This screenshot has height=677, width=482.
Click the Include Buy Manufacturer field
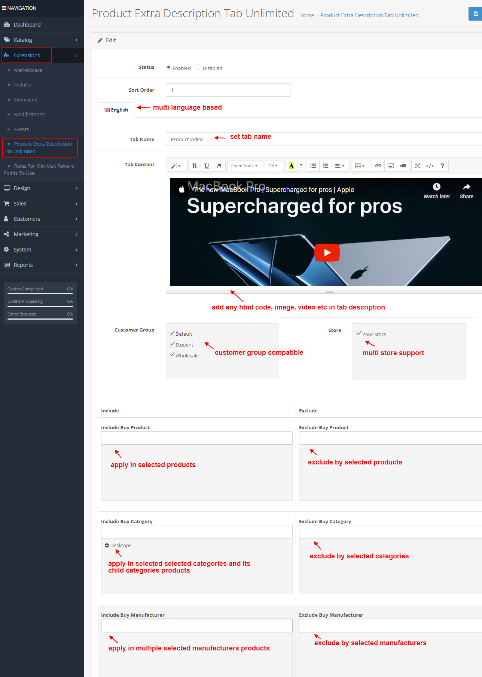(197, 625)
